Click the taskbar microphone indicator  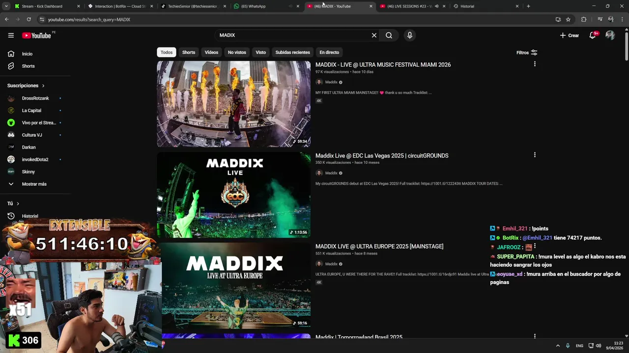pos(568,346)
